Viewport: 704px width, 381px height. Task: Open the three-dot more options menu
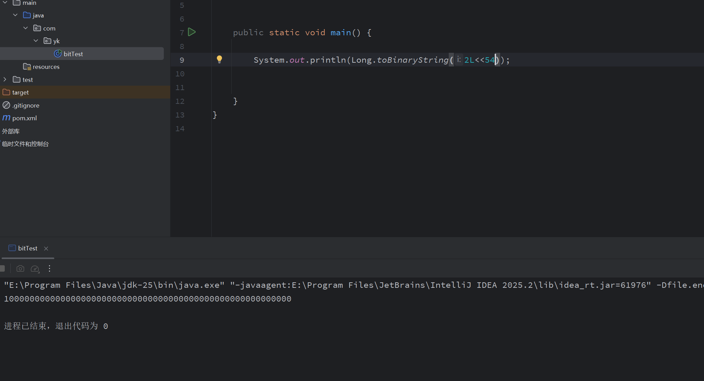49,269
